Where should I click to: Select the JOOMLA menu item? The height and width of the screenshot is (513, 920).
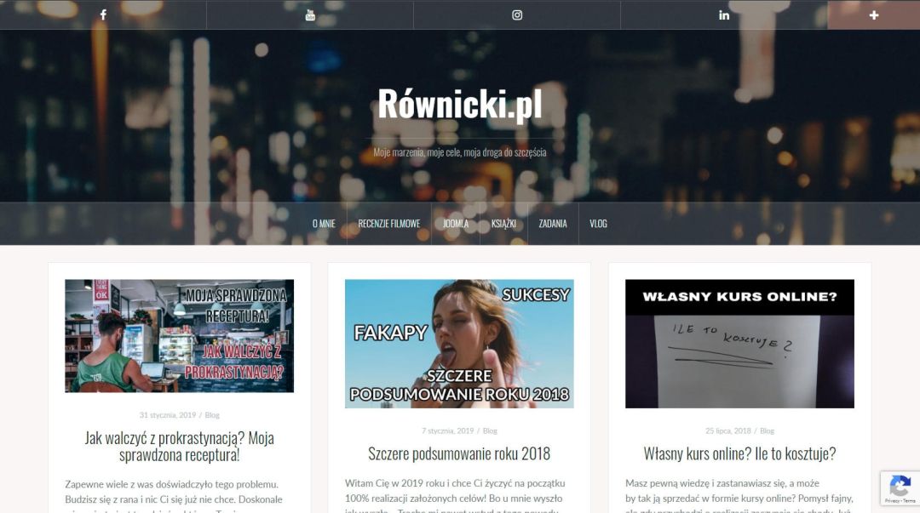[456, 224]
